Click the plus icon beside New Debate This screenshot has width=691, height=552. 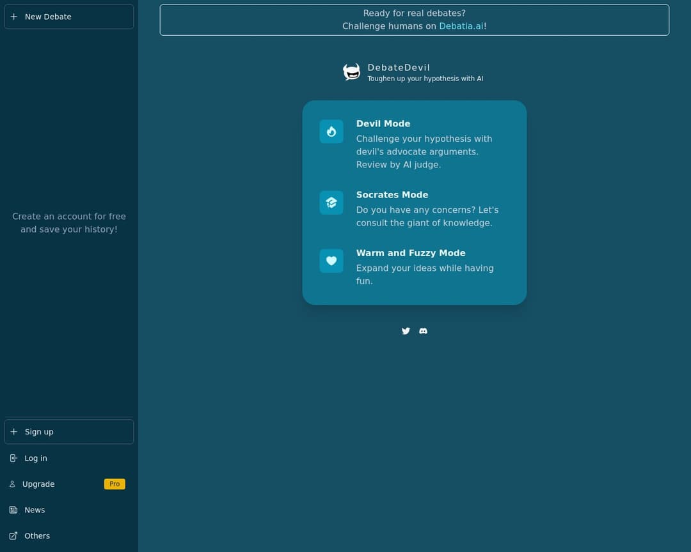(14, 17)
